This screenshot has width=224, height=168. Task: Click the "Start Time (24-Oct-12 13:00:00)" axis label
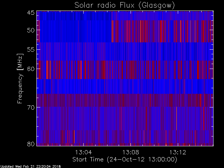[125, 160]
